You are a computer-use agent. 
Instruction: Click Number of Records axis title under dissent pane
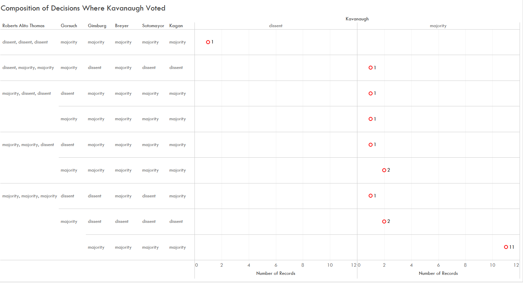276,273
